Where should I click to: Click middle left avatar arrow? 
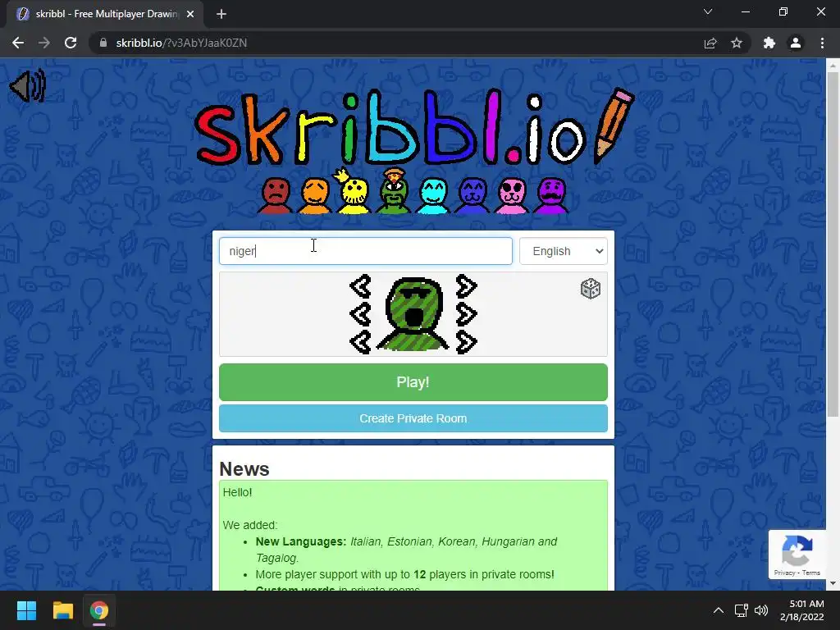pos(361,314)
